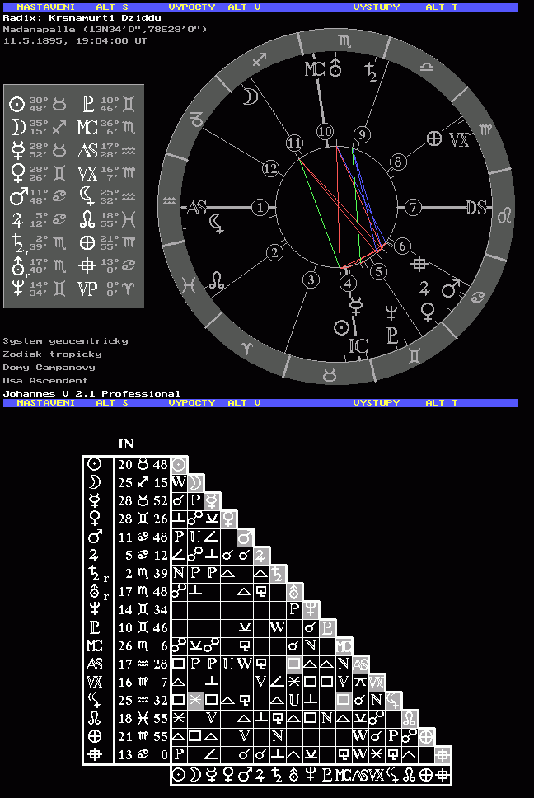
Task: Select the AS ascendant label on the wheel
Action: point(196,208)
